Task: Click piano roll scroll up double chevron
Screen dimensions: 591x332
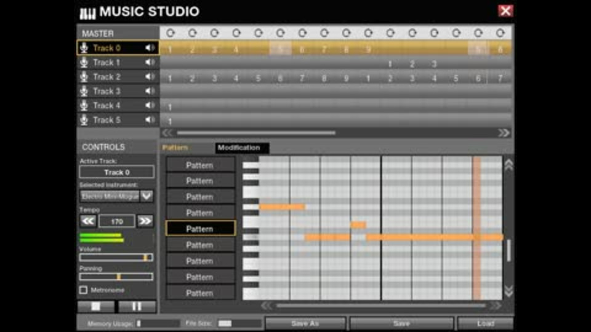Action: (509, 165)
